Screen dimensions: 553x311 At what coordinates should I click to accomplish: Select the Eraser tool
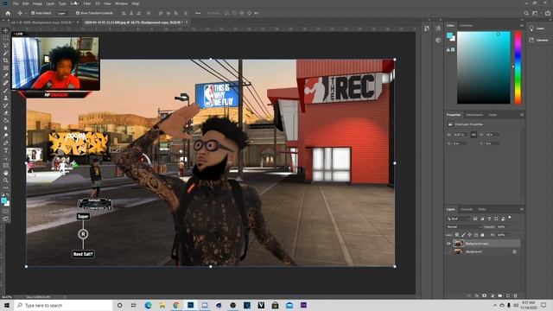pyautogui.click(x=6, y=113)
